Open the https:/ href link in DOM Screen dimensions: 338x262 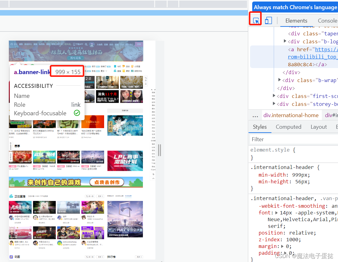pos(326,49)
